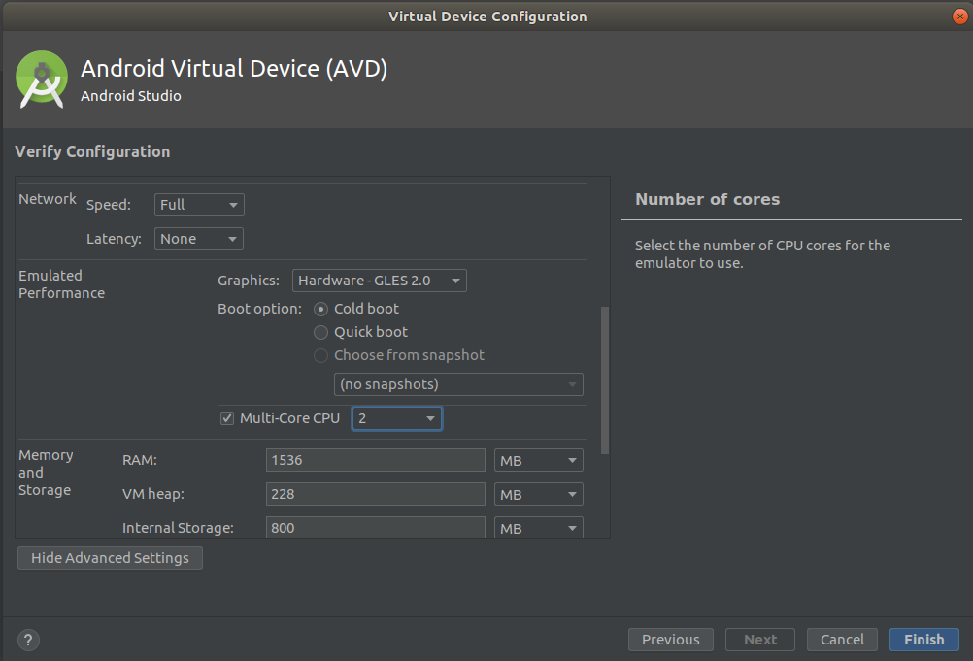Click the Finish button
This screenshot has height=661, width=973.
(923, 639)
